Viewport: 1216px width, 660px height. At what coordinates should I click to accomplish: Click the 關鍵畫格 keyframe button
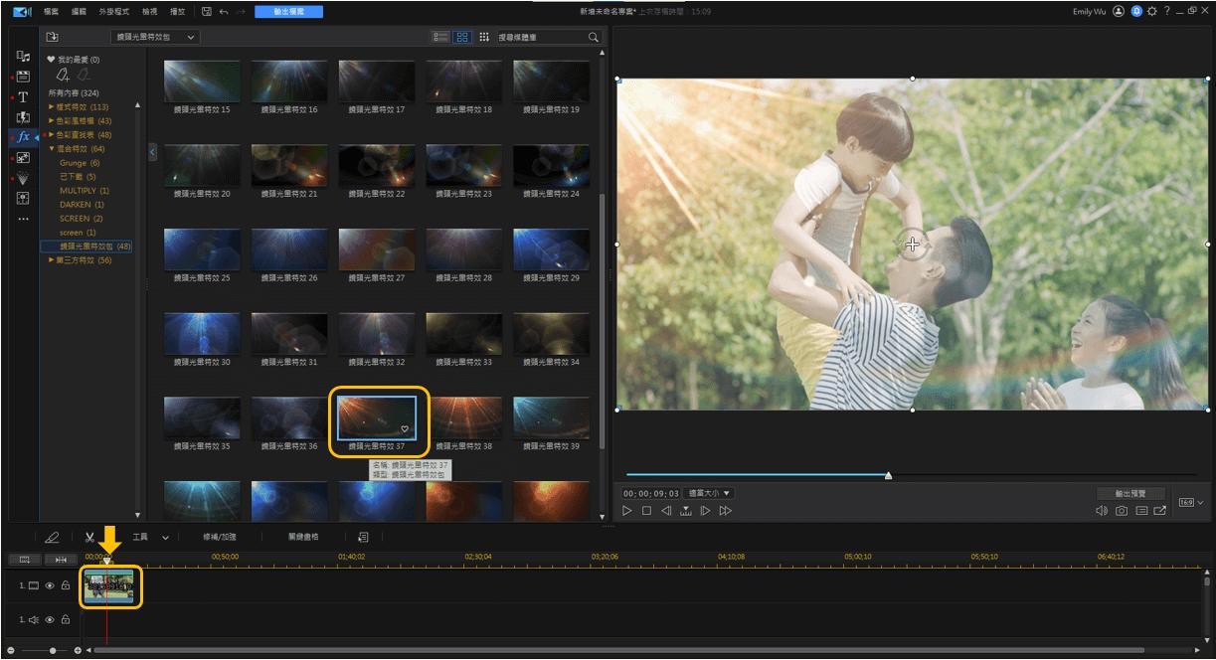pos(303,537)
